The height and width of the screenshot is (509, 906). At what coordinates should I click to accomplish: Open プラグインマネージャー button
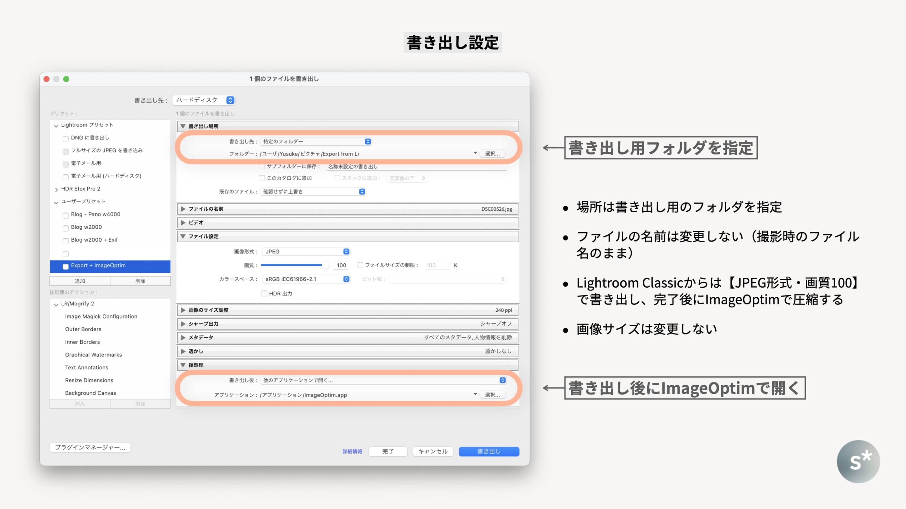tap(90, 447)
